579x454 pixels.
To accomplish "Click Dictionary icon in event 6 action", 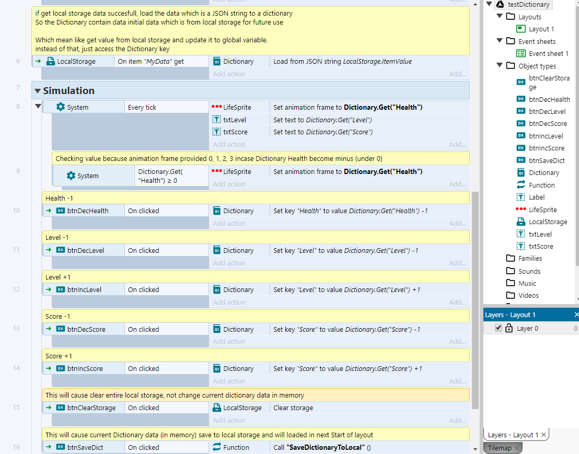I will 217,61.
